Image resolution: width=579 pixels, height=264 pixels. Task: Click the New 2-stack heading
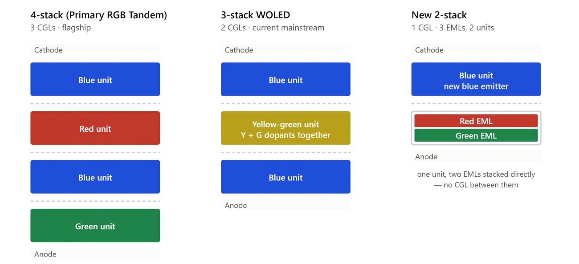pos(439,15)
